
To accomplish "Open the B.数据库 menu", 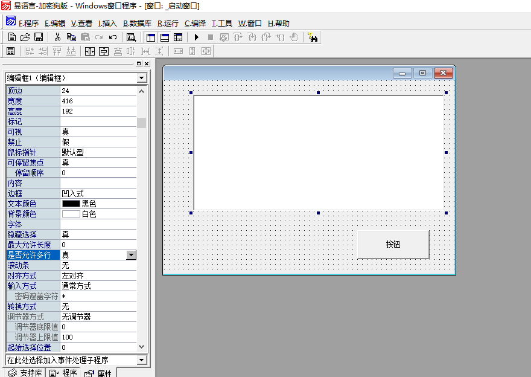I will tap(137, 24).
